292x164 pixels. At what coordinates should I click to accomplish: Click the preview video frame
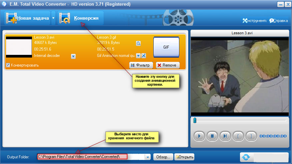tap(240, 77)
